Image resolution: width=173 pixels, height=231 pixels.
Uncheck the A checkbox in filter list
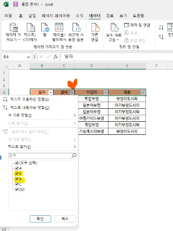click(17, 168)
